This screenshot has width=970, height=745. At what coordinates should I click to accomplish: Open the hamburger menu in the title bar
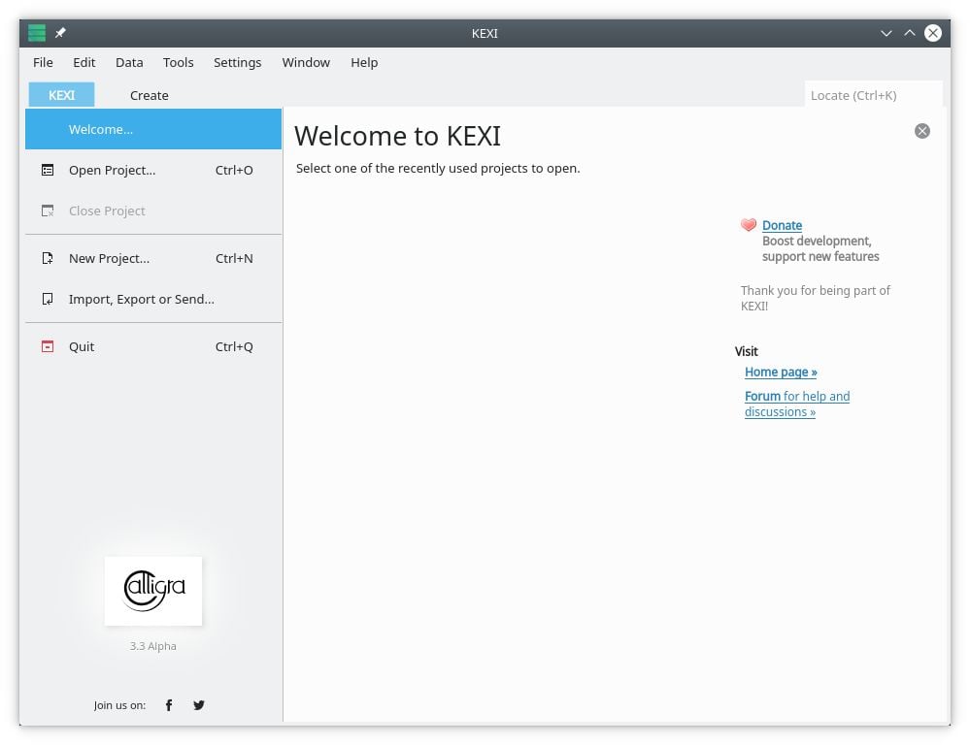[x=37, y=32]
